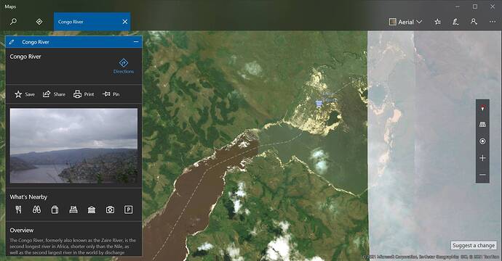This screenshot has height=261, width=502.
Task: Open the Aerial map view dropdown
Action: coord(406,22)
